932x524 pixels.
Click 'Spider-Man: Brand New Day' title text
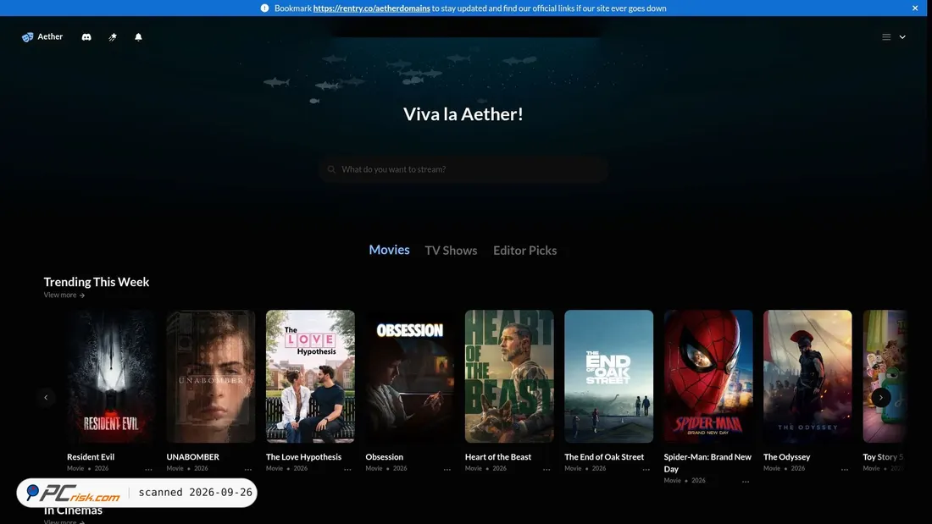click(707, 463)
